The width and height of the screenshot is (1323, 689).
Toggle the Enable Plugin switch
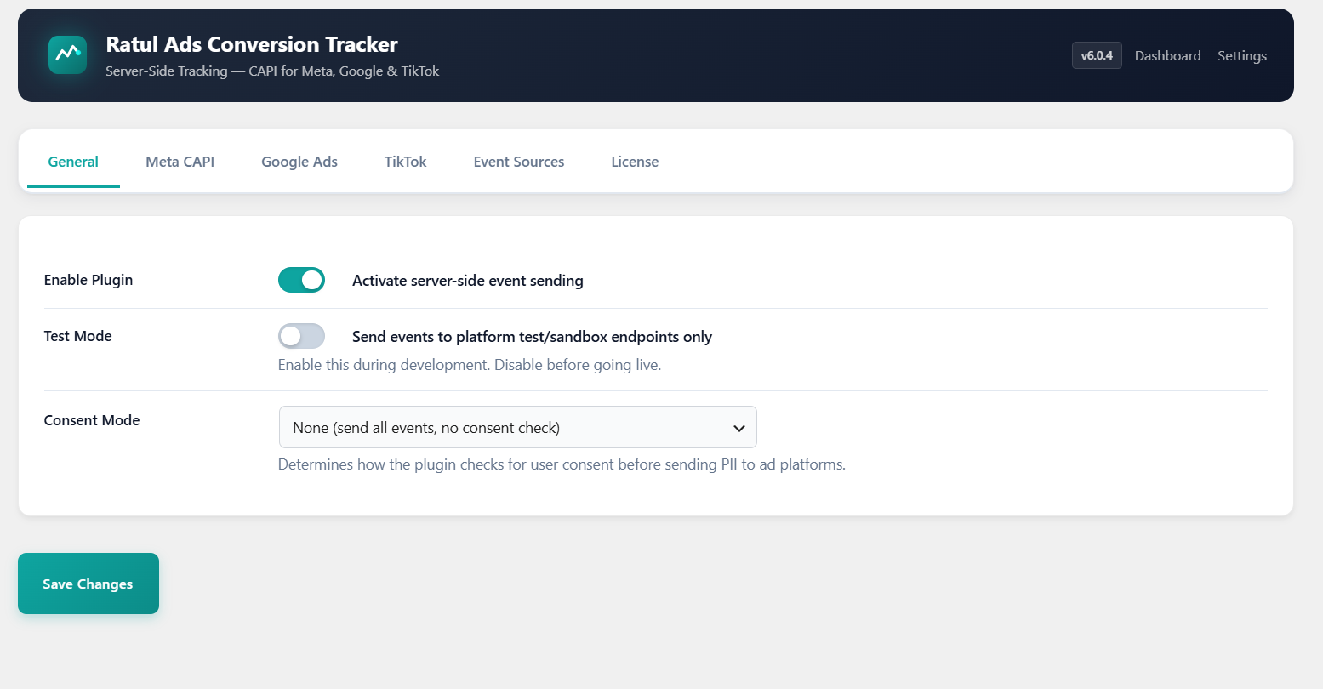pyautogui.click(x=301, y=280)
